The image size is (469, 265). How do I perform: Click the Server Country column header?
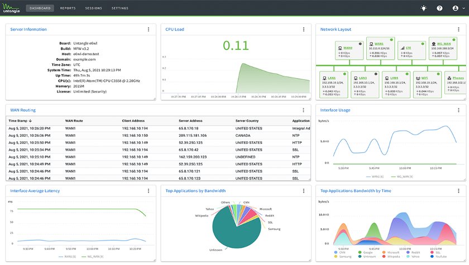point(247,121)
